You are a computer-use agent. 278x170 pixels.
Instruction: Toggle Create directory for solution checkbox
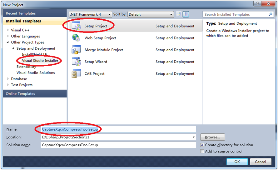point(202,145)
